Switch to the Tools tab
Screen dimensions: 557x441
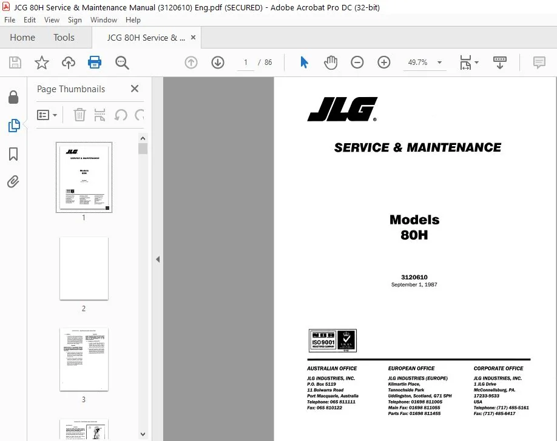click(64, 37)
